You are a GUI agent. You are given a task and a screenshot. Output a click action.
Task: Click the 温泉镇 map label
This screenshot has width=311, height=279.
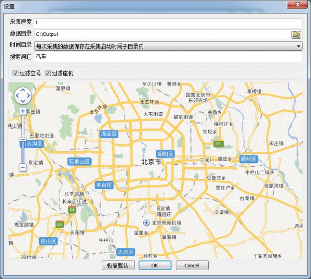(x=63, y=88)
